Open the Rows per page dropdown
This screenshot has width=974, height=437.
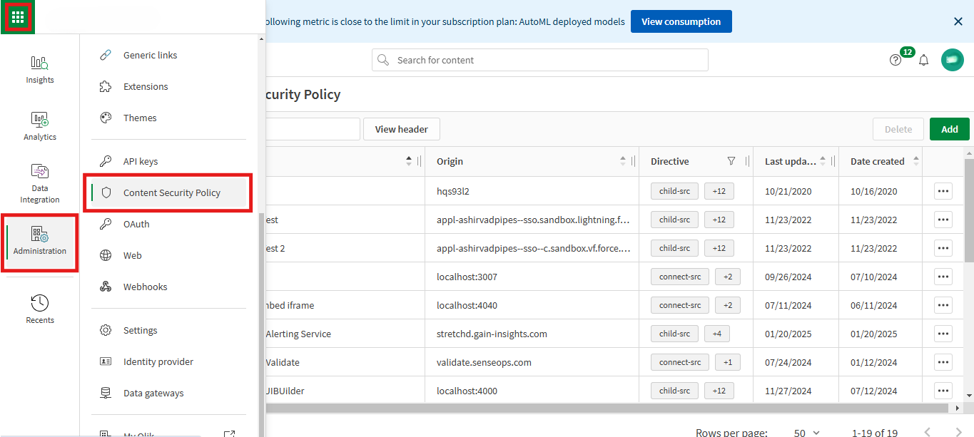click(x=805, y=431)
